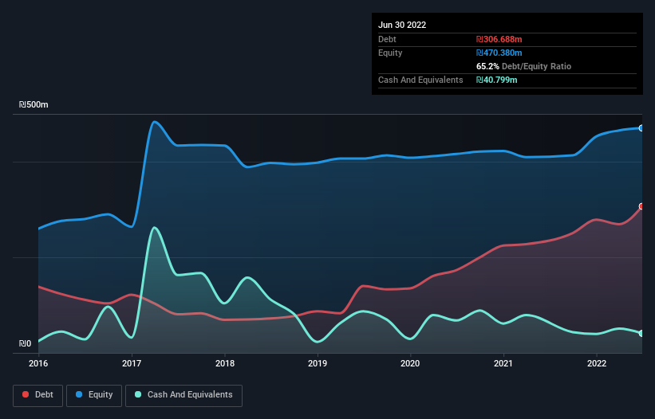
Task: Select the 2016 x-axis label
Action: (38, 363)
